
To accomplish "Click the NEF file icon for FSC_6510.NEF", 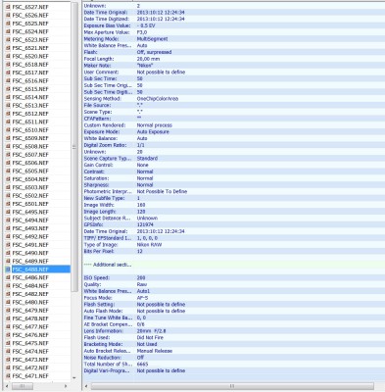I will (x=8, y=130).
